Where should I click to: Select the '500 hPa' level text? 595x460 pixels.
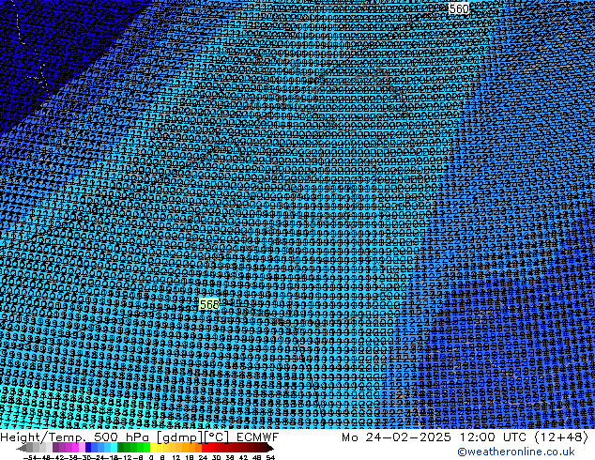pyautogui.click(x=123, y=437)
